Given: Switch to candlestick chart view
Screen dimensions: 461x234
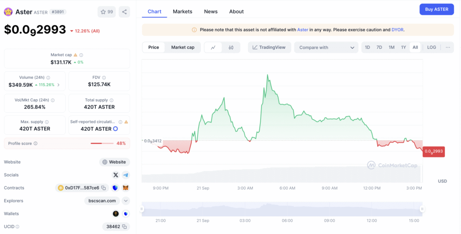Looking at the screenshot, I should click(231, 47).
